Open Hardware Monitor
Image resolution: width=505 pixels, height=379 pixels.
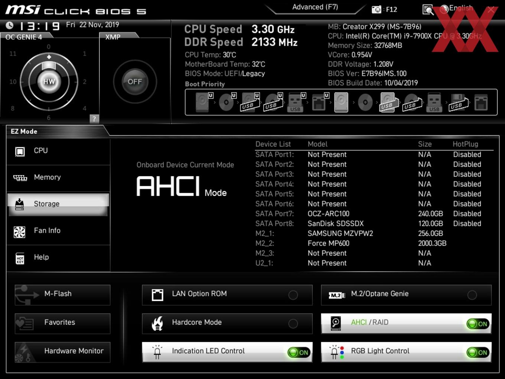click(62, 352)
